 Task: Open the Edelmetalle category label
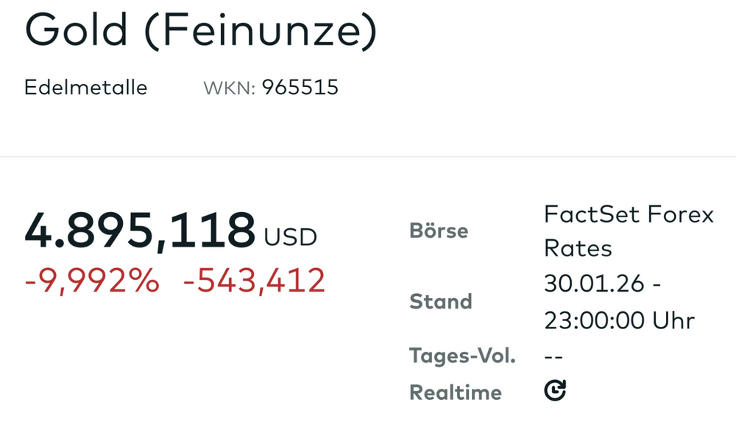coord(85,88)
